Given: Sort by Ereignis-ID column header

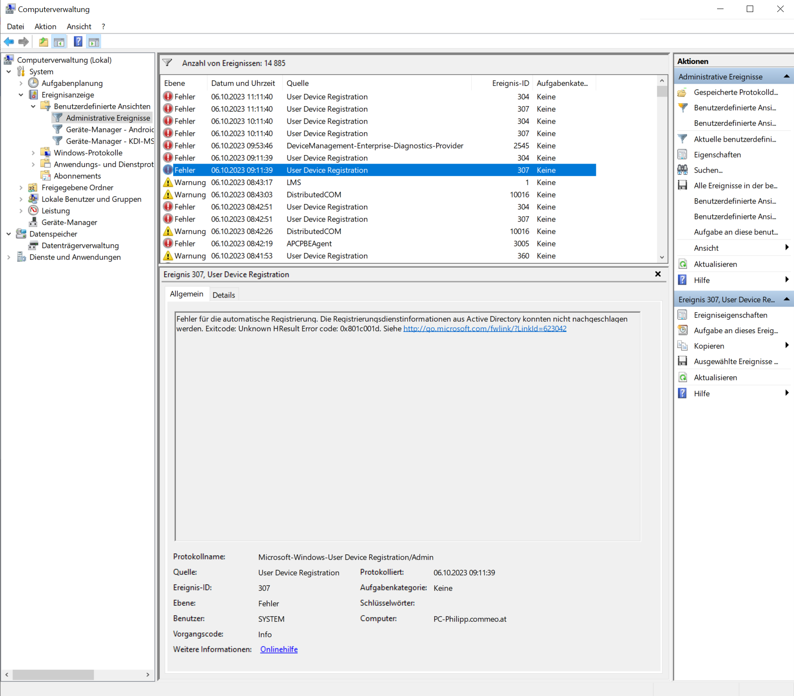Looking at the screenshot, I should 502,83.
